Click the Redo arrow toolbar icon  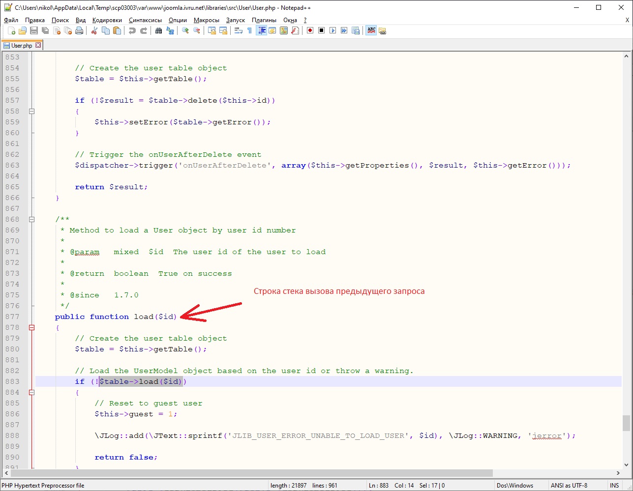[x=144, y=30]
